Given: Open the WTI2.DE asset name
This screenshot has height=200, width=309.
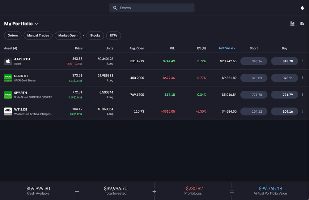Looking at the screenshot, I should click(21, 109).
